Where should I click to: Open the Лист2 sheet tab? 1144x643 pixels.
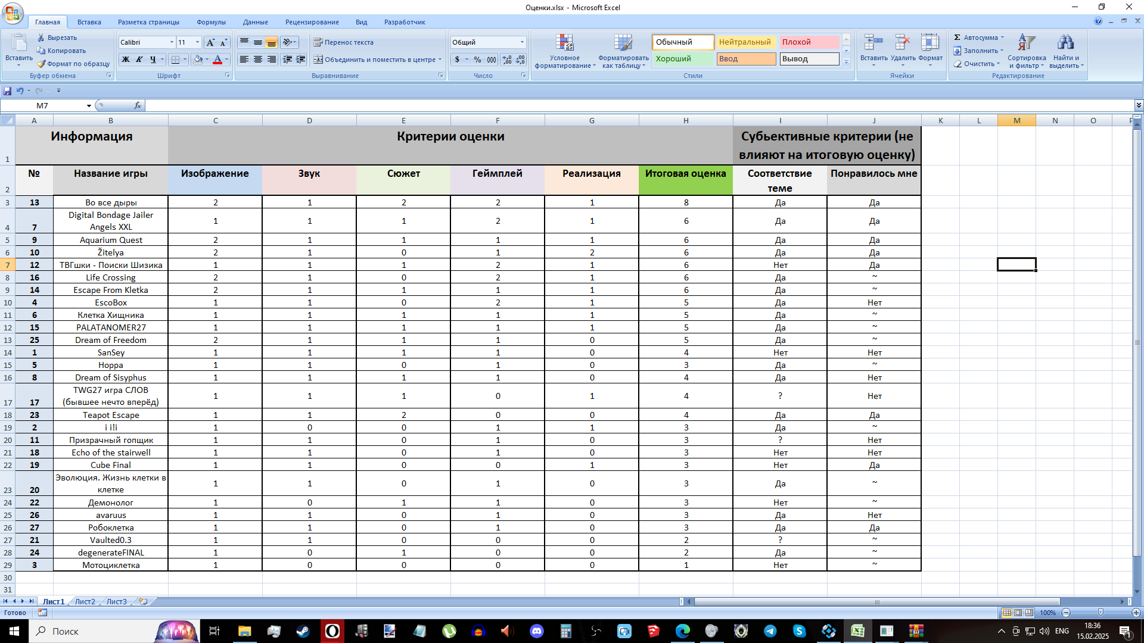(85, 601)
